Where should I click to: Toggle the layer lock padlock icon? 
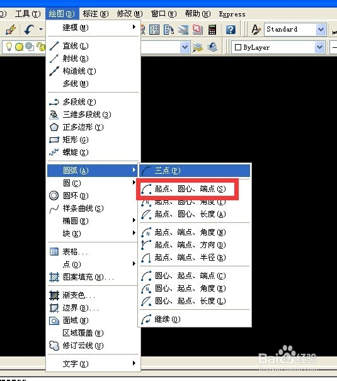[41, 47]
